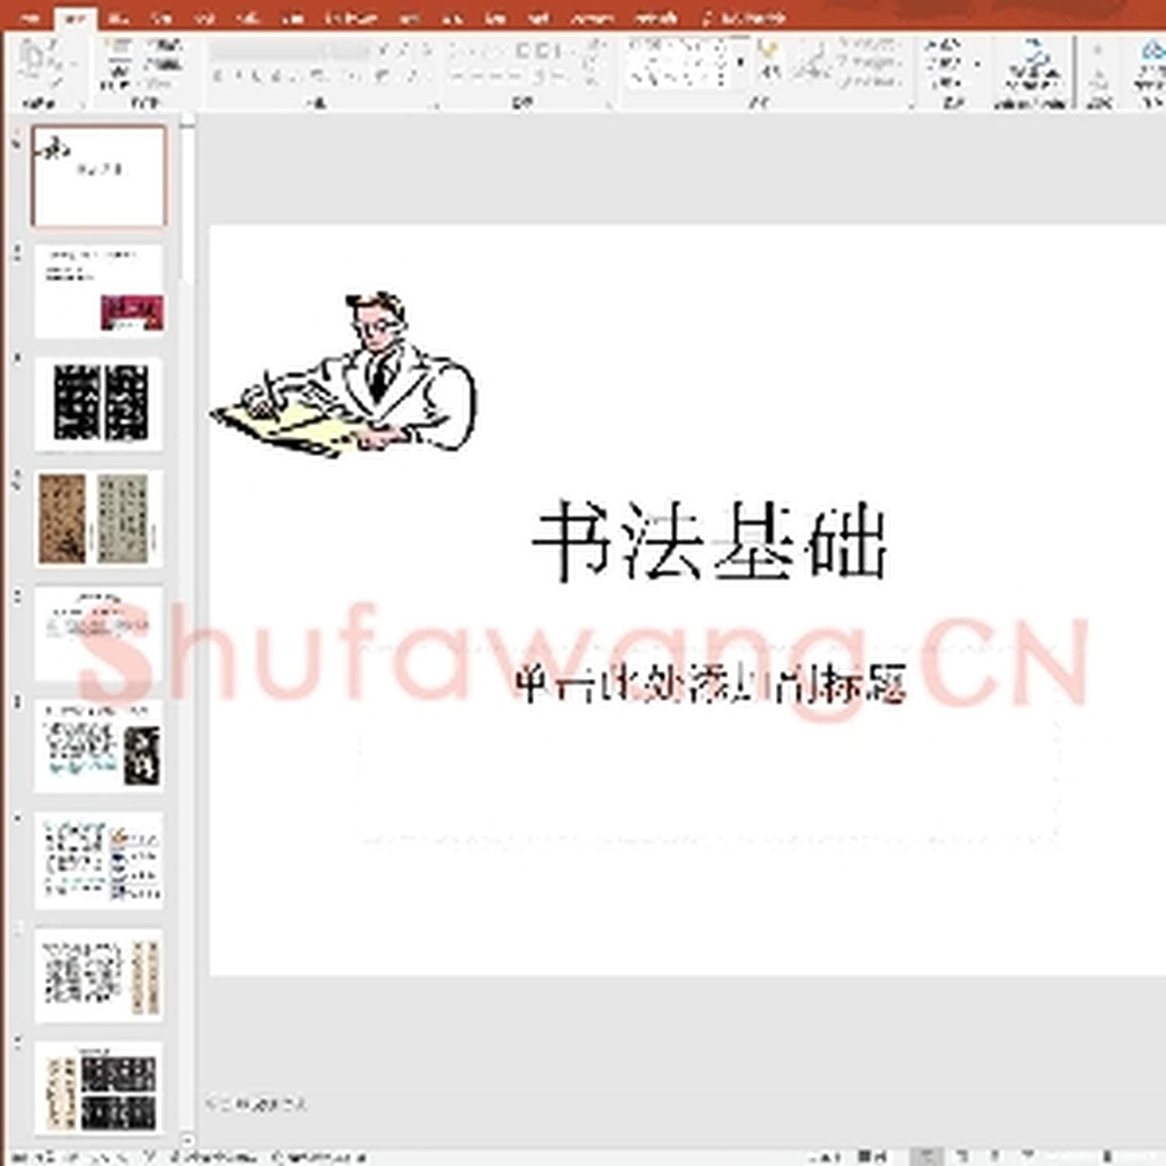
Task: Open the Shape Outline dropdown
Action: [x=871, y=63]
